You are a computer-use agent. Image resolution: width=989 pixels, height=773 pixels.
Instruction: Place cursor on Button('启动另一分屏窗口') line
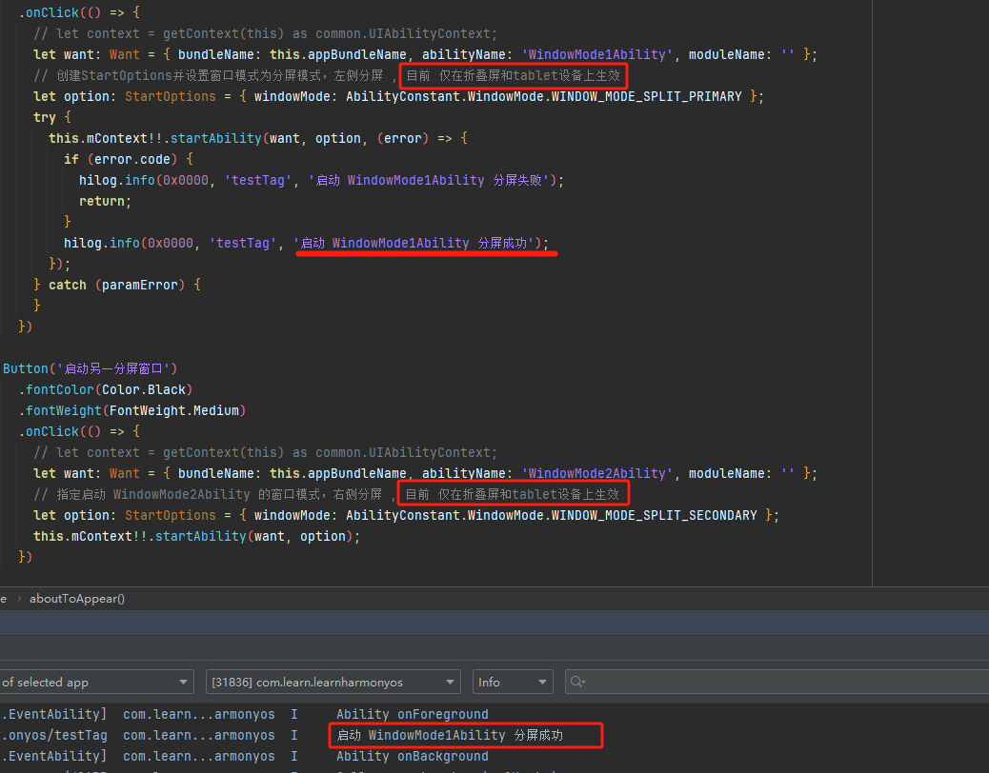click(x=91, y=368)
